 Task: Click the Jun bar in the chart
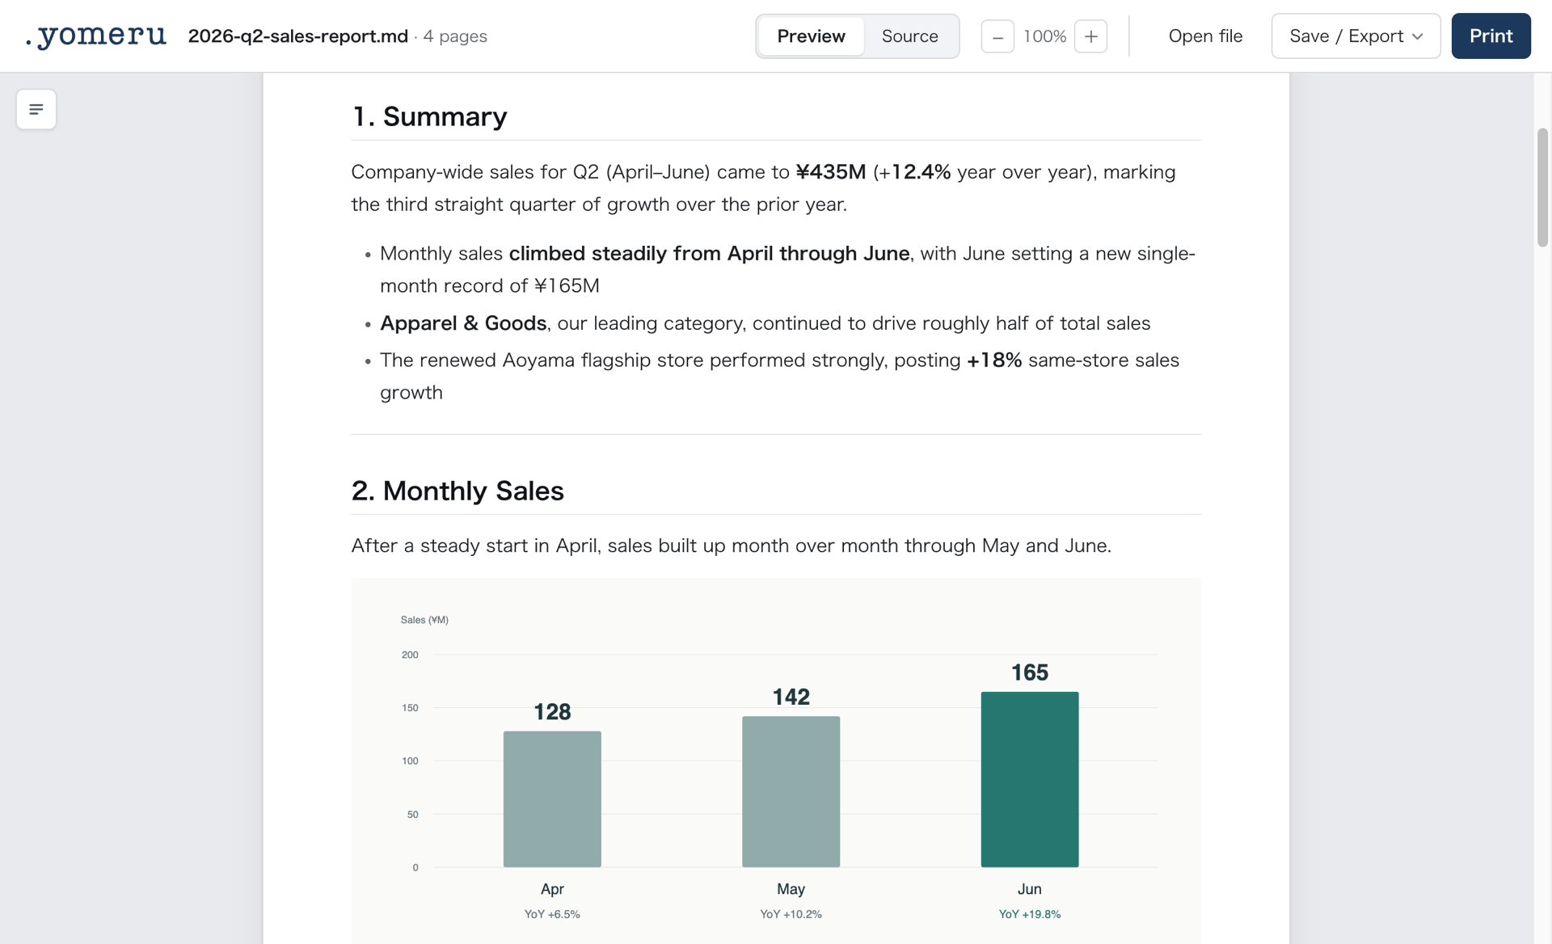1029,780
